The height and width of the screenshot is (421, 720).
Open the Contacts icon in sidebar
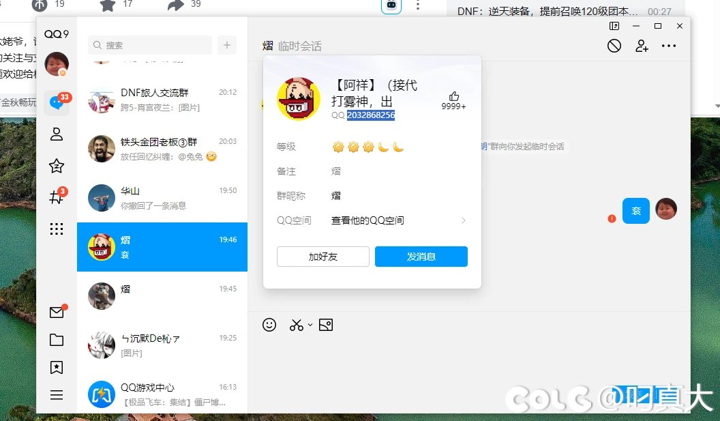click(x=57, y=134)
